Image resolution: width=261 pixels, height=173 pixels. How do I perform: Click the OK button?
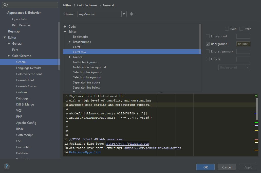click(x=206, y=167)
